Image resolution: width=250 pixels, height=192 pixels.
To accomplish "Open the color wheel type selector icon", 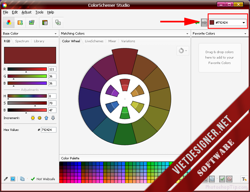I will 183,51.
